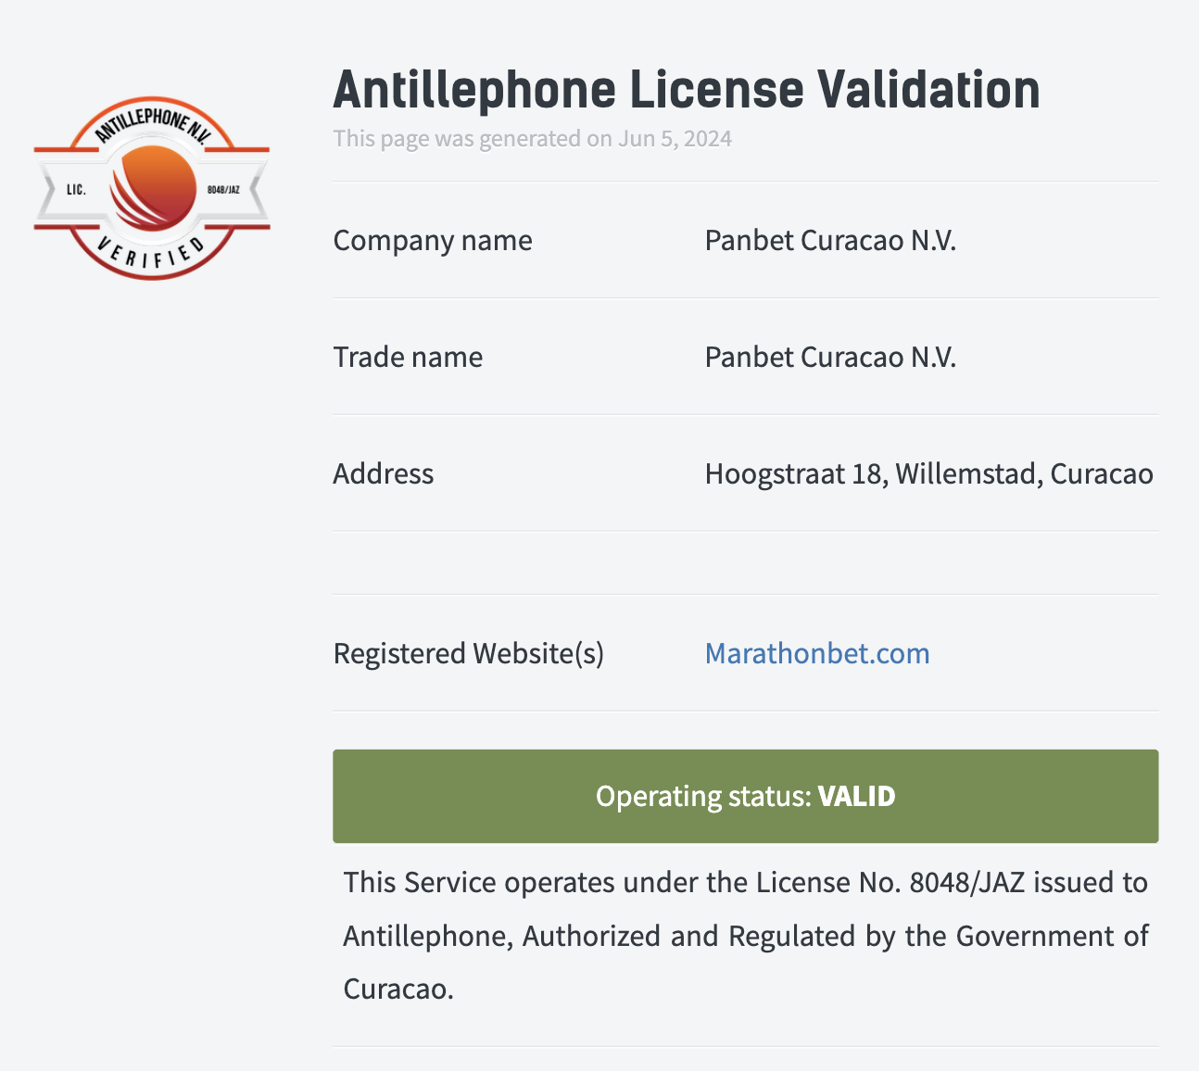Select the Company name label

click(433, 240)
